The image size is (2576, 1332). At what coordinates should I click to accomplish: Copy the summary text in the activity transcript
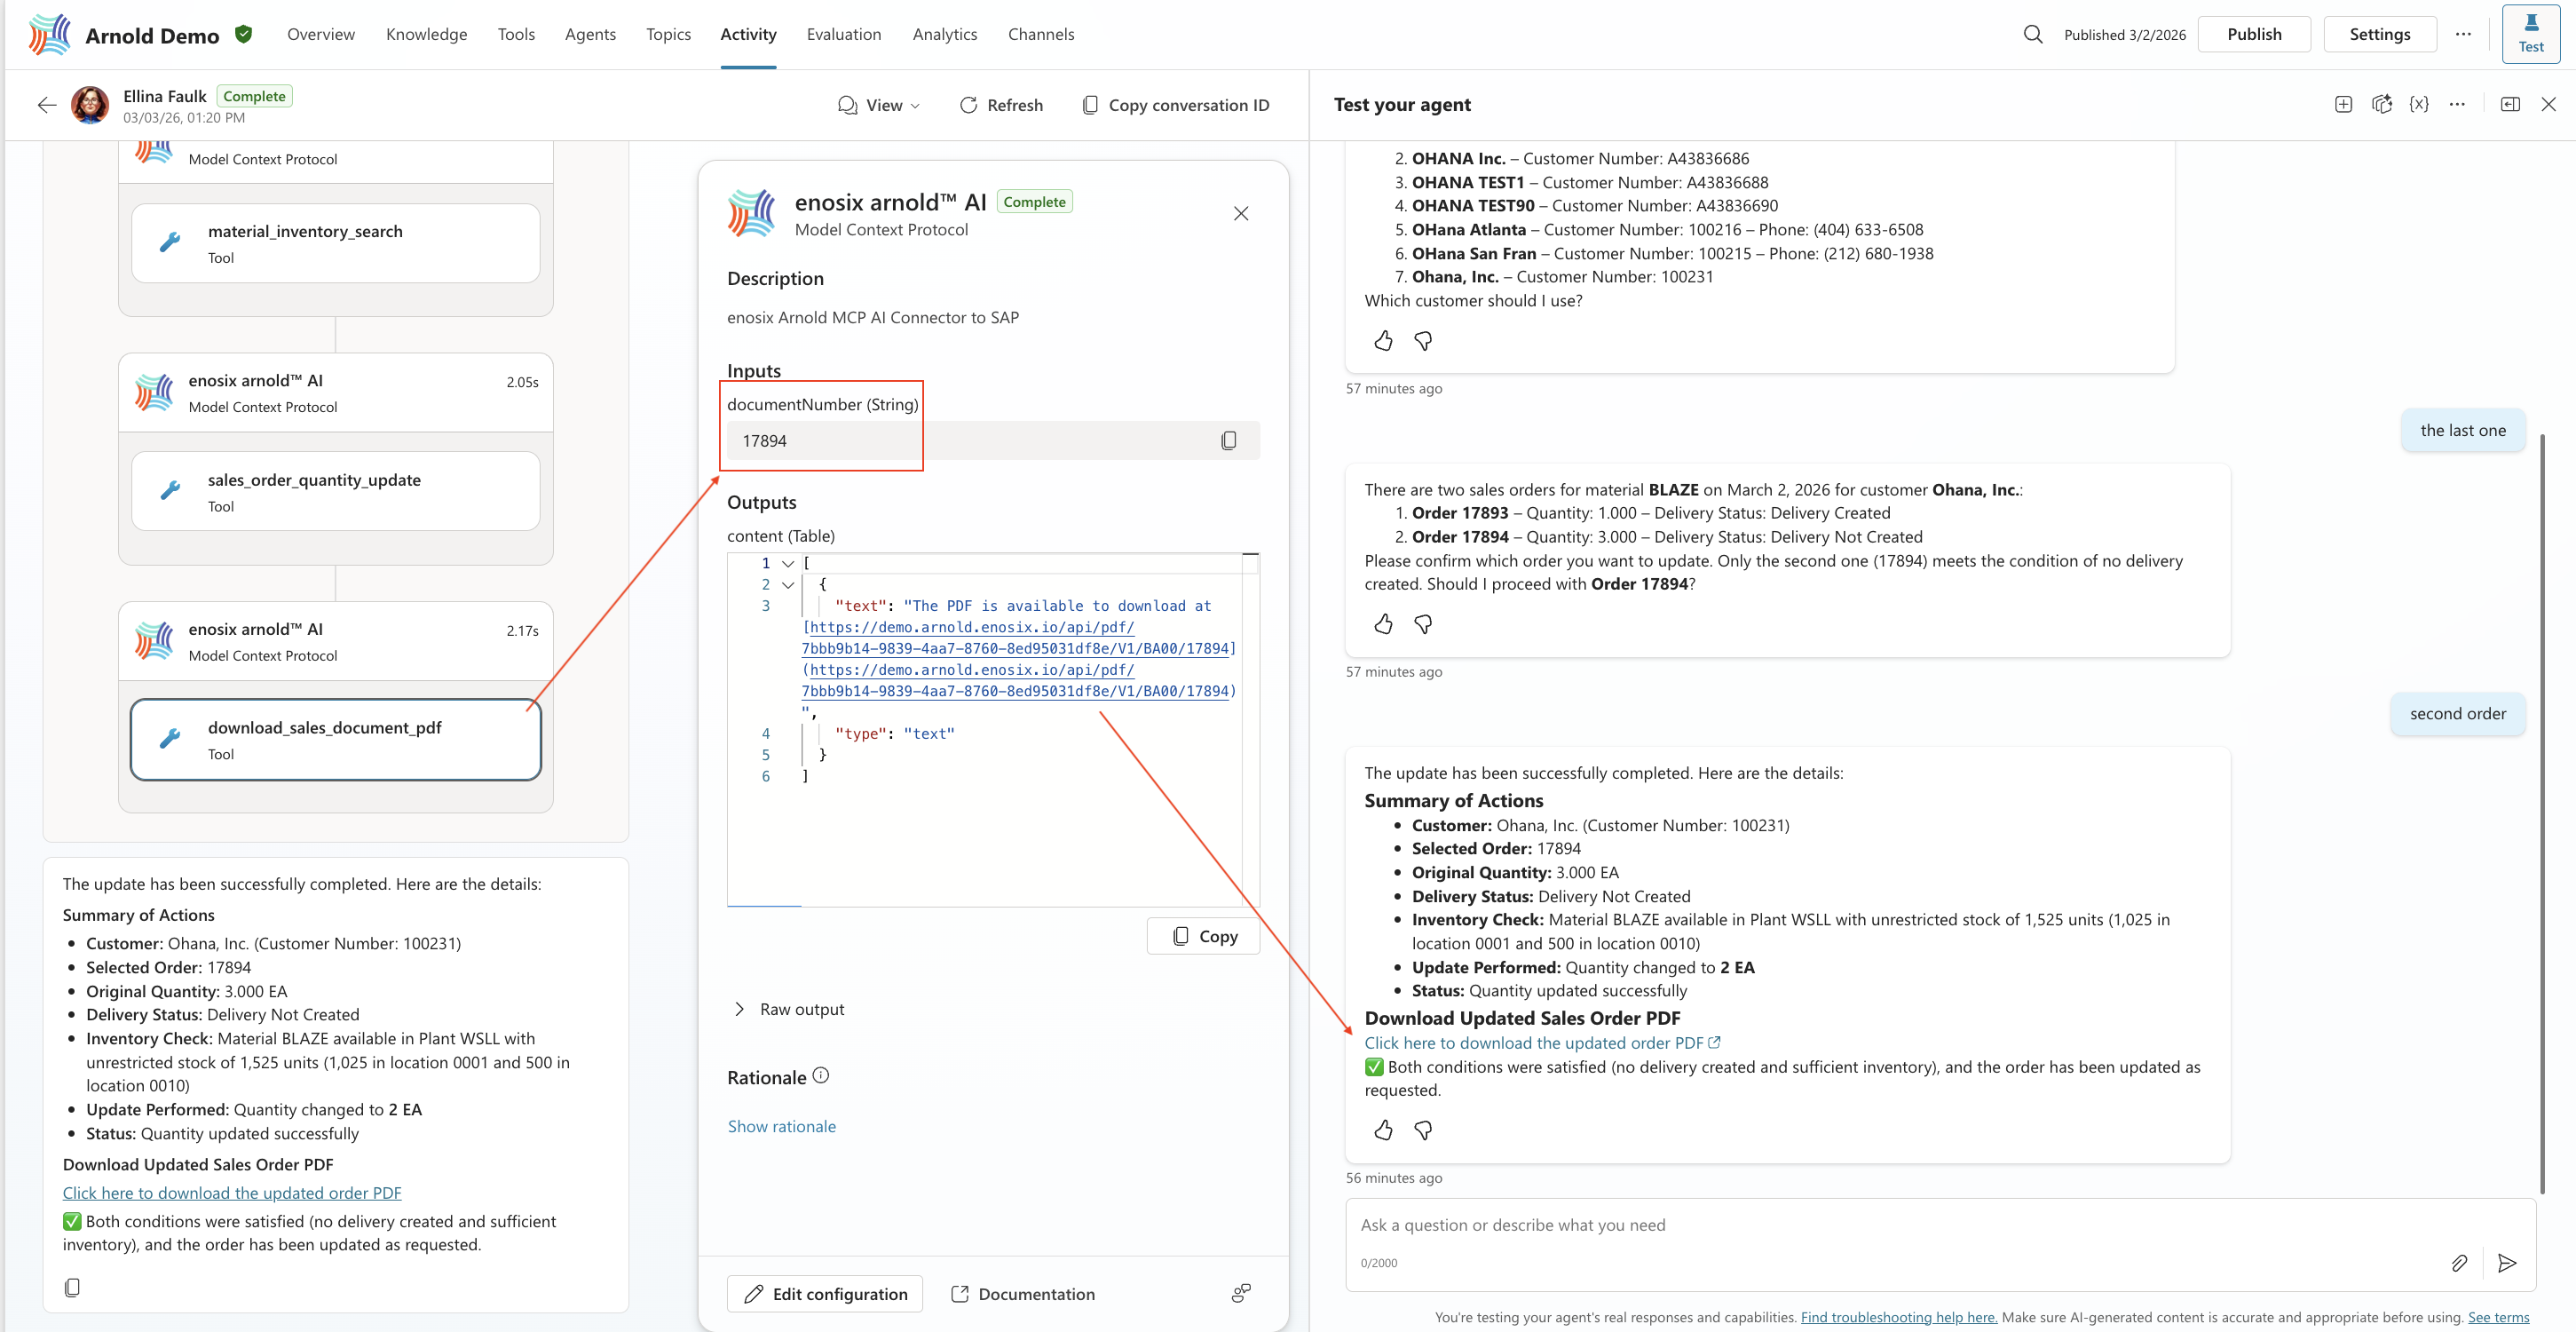[72, 1287]
